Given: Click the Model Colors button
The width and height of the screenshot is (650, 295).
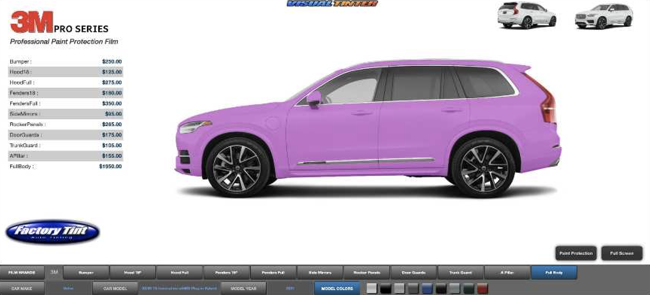Looking at the screenshot, I should [337, 289].
